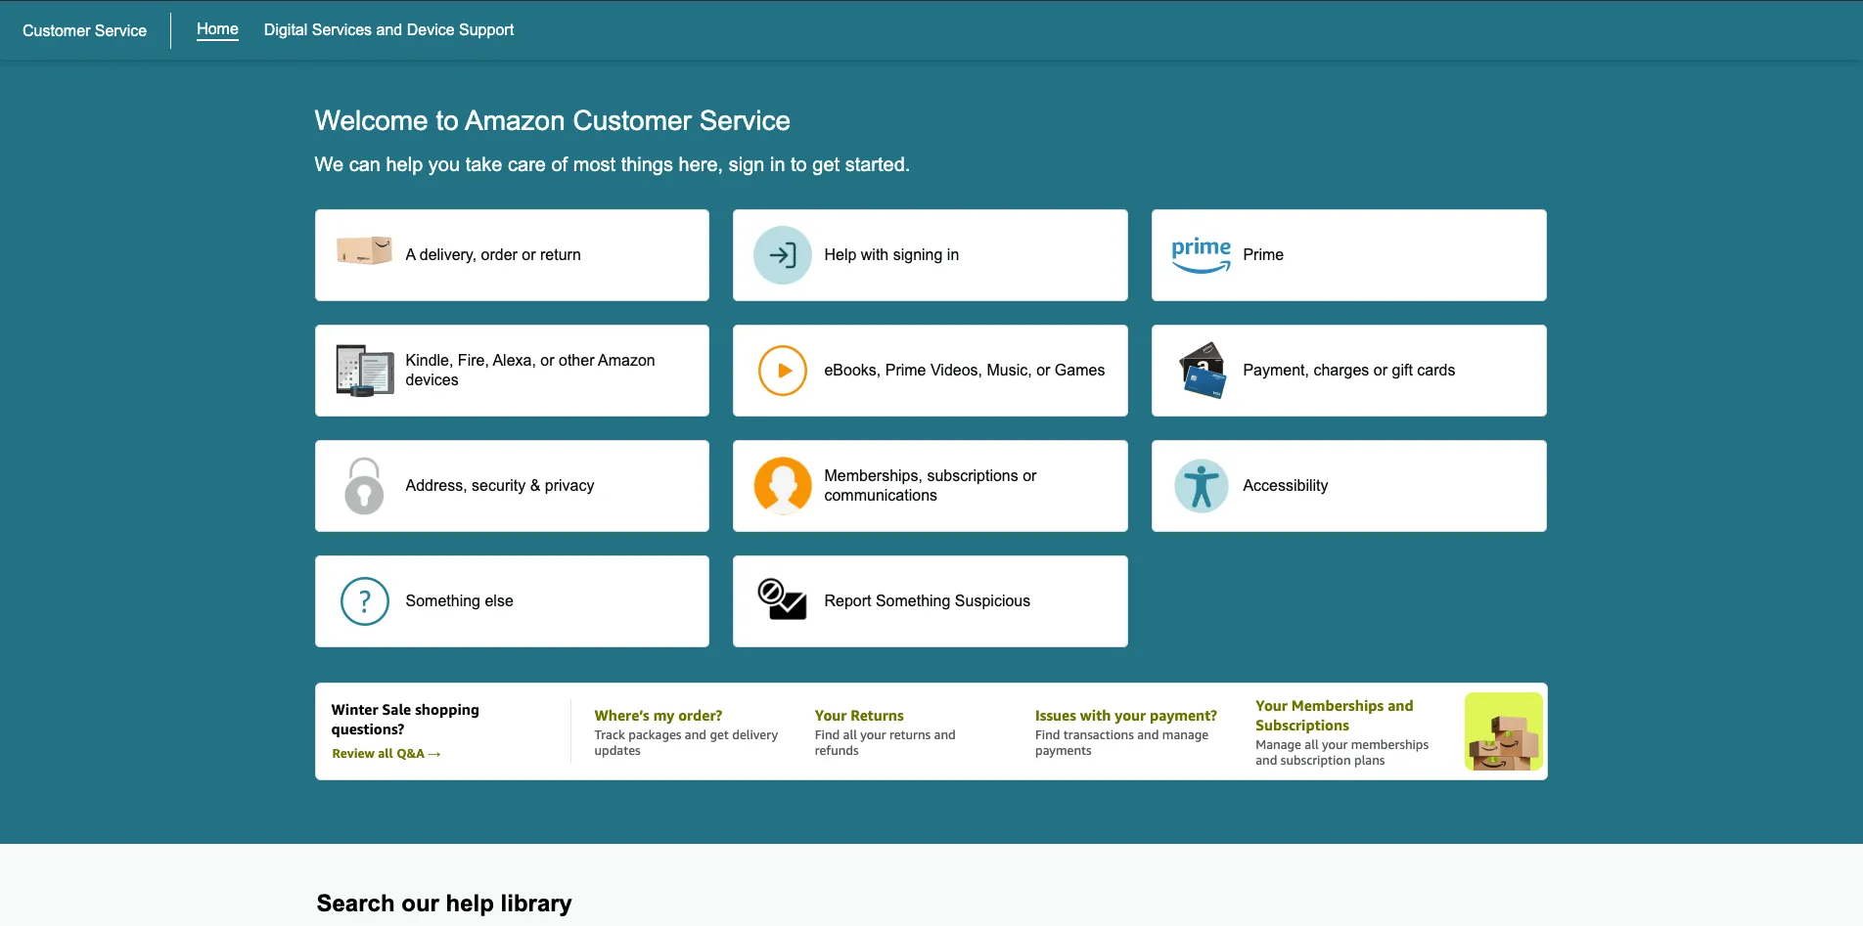
Task: Select the suspicious mail envelope icon
Action: [x=782, y=600]
